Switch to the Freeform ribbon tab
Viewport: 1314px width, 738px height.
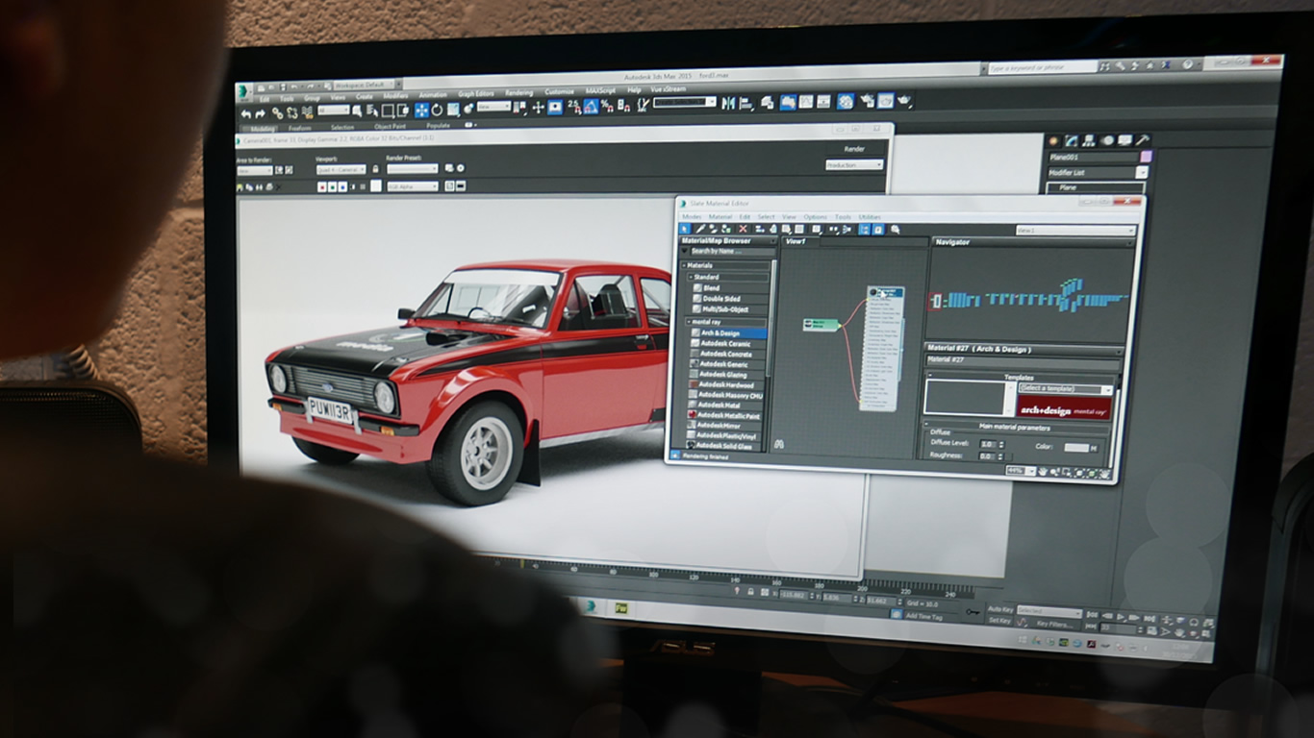click(x=299, y=128)
